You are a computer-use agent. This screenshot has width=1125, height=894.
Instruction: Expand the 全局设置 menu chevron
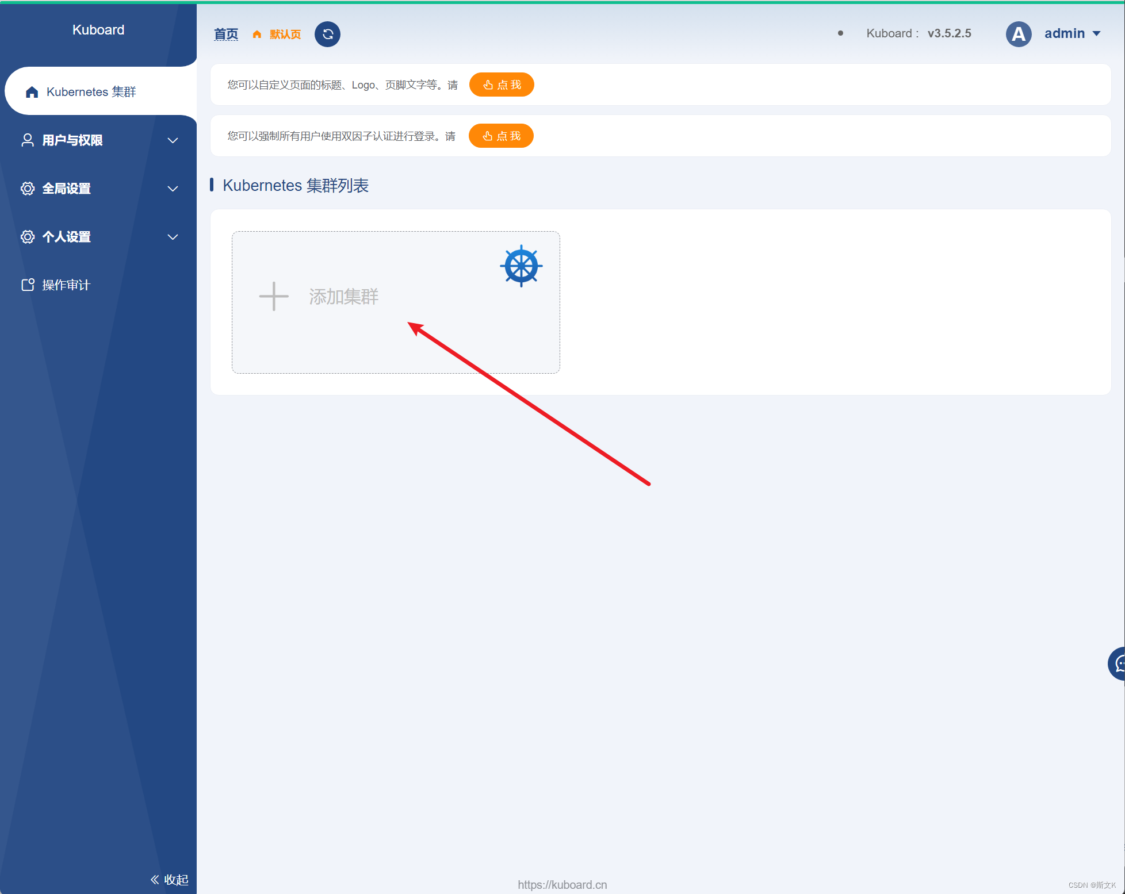pos(173,189)
